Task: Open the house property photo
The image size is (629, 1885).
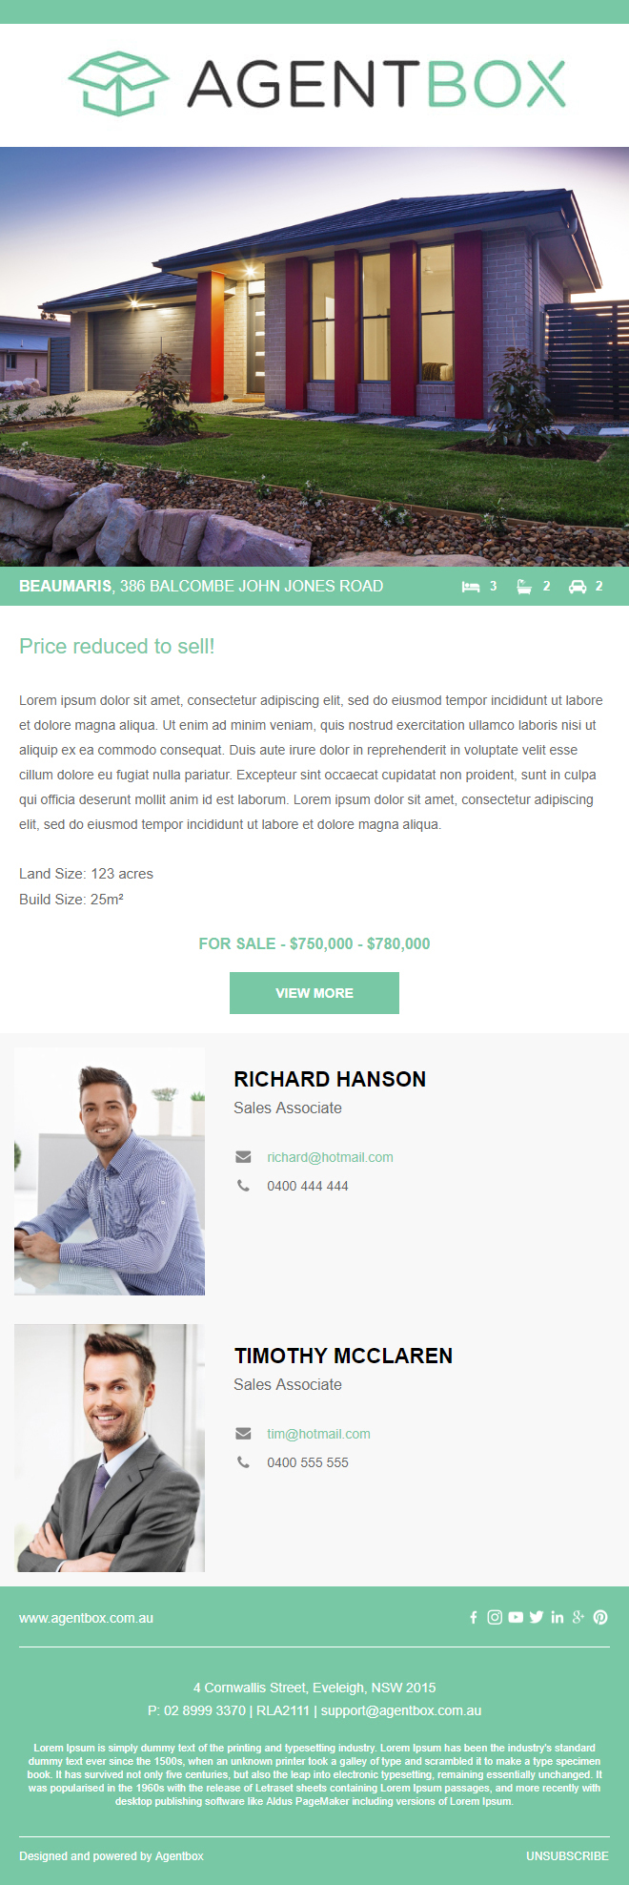Action: point(314,357)
